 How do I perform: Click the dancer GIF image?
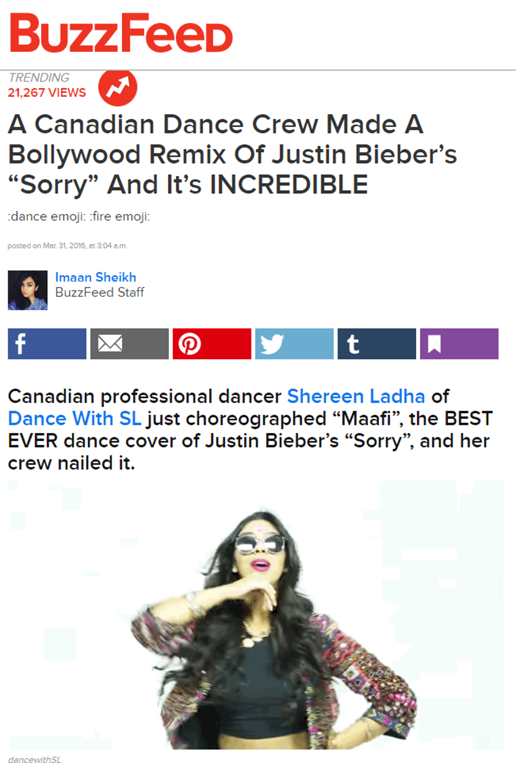point(255,615)
